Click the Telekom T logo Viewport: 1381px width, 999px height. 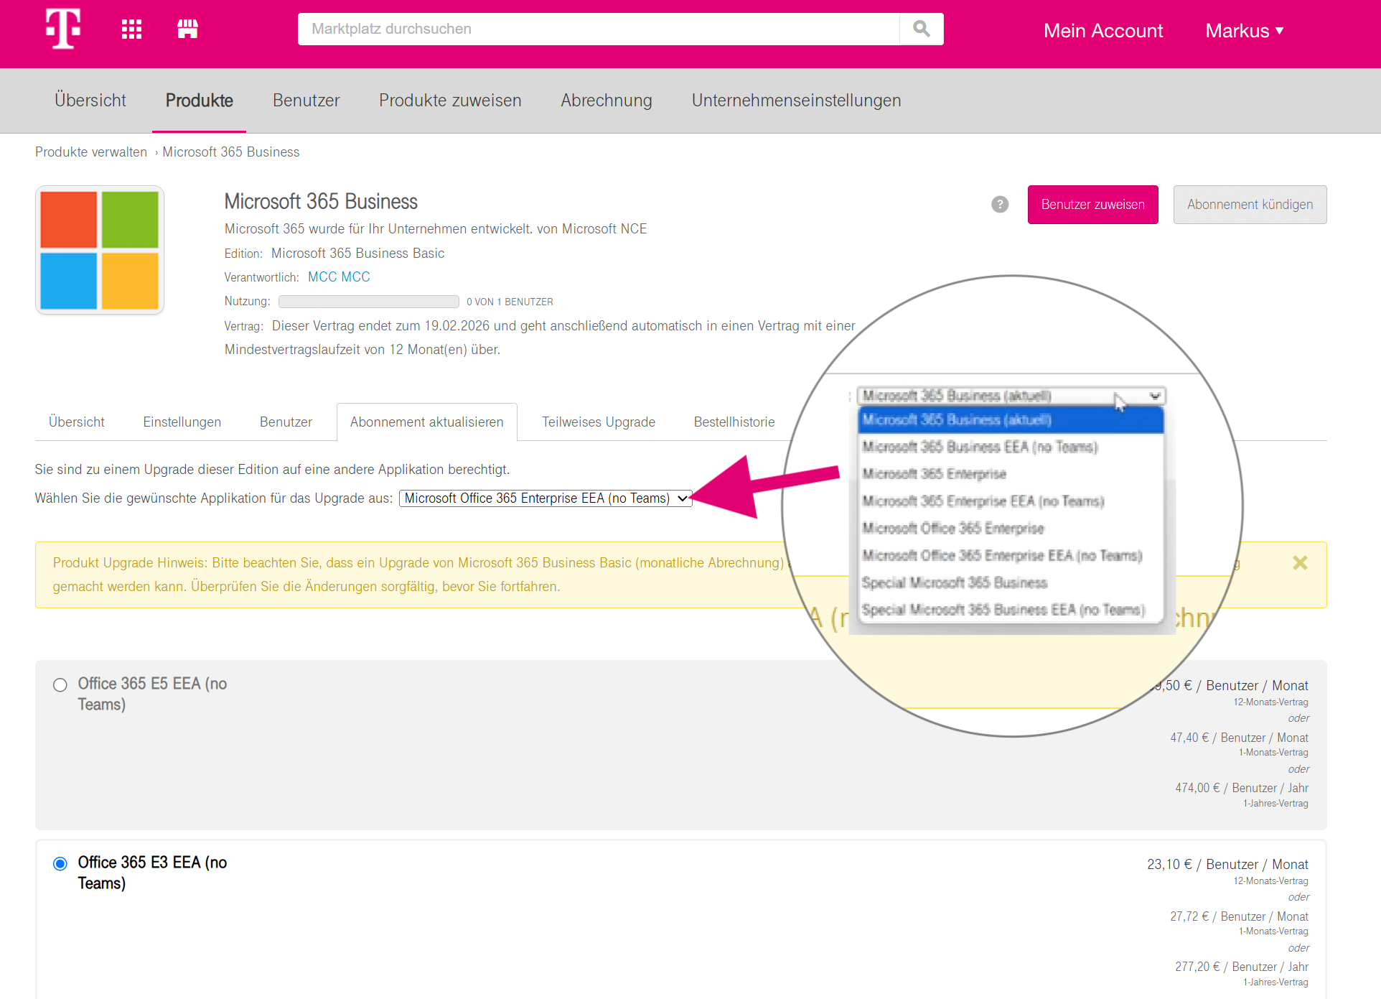[x=63, y=29]
